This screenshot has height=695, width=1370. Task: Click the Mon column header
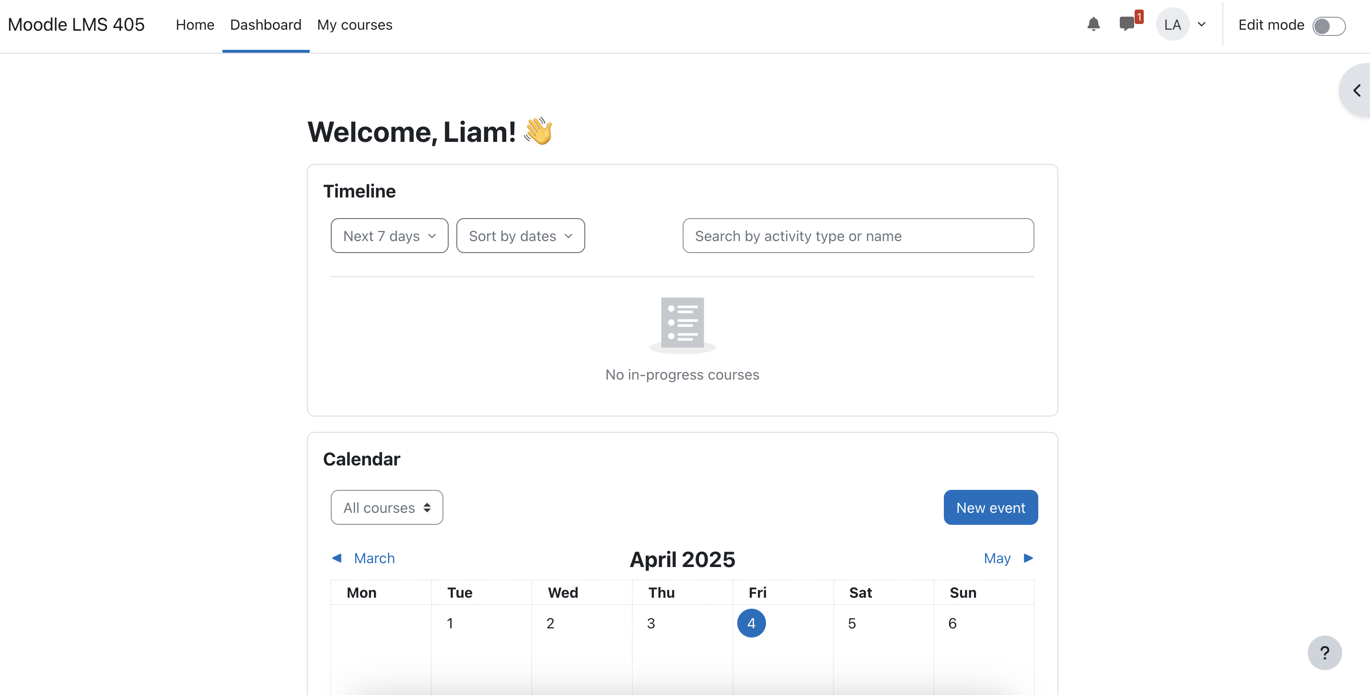pos(361,592)
